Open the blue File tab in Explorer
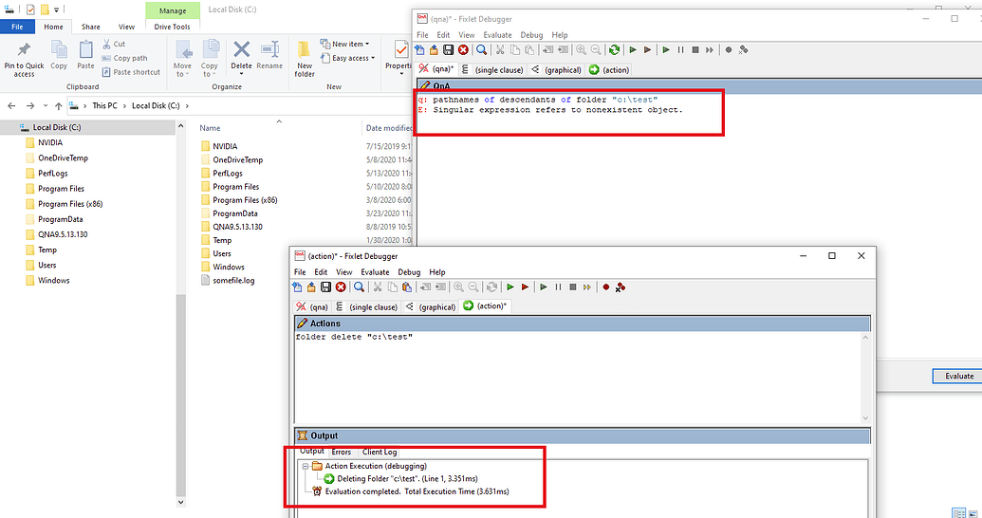This screenshot has height=518, width=982. pyautogui.click(x=17, y=27)
